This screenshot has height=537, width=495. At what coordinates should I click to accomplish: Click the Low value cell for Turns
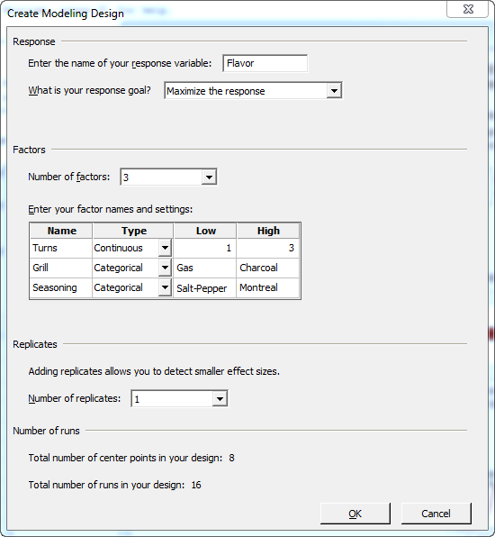205,248
